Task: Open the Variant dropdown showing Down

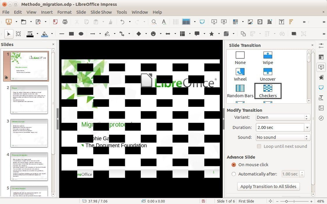Action: click(306, 117)
